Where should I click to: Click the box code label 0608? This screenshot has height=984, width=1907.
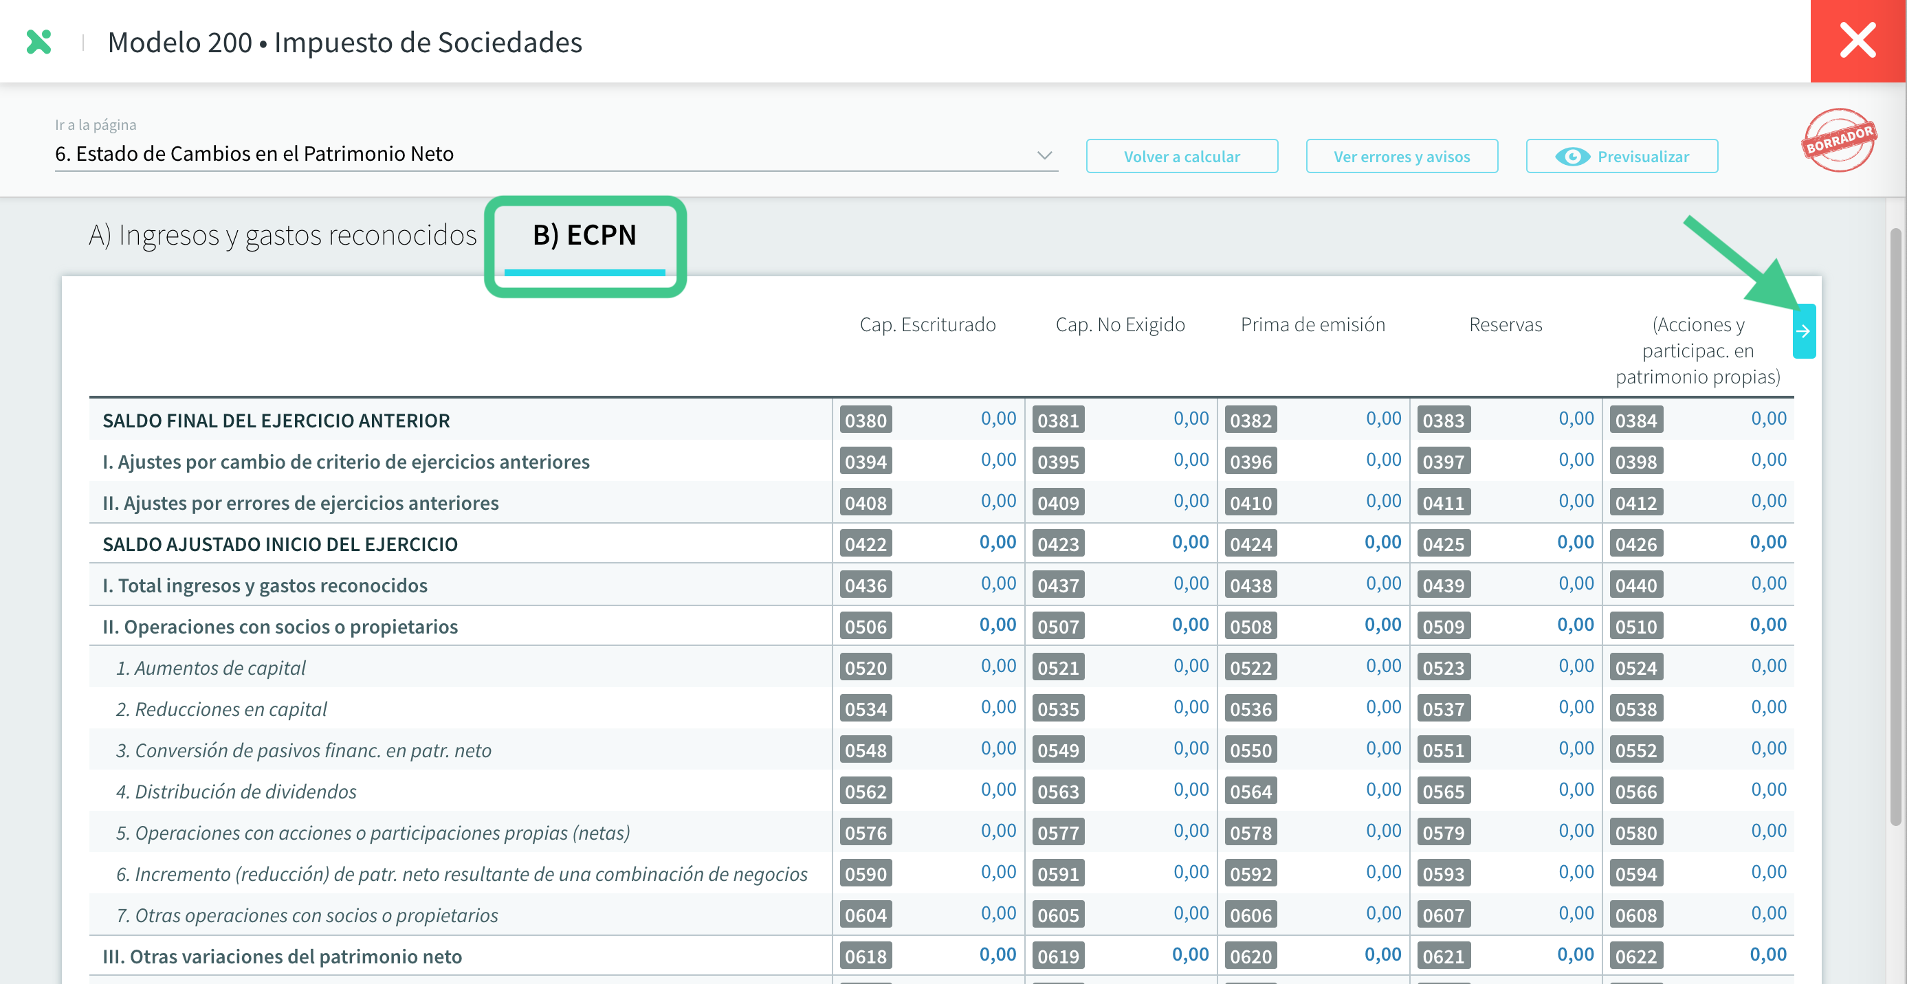pos(1635,915)
